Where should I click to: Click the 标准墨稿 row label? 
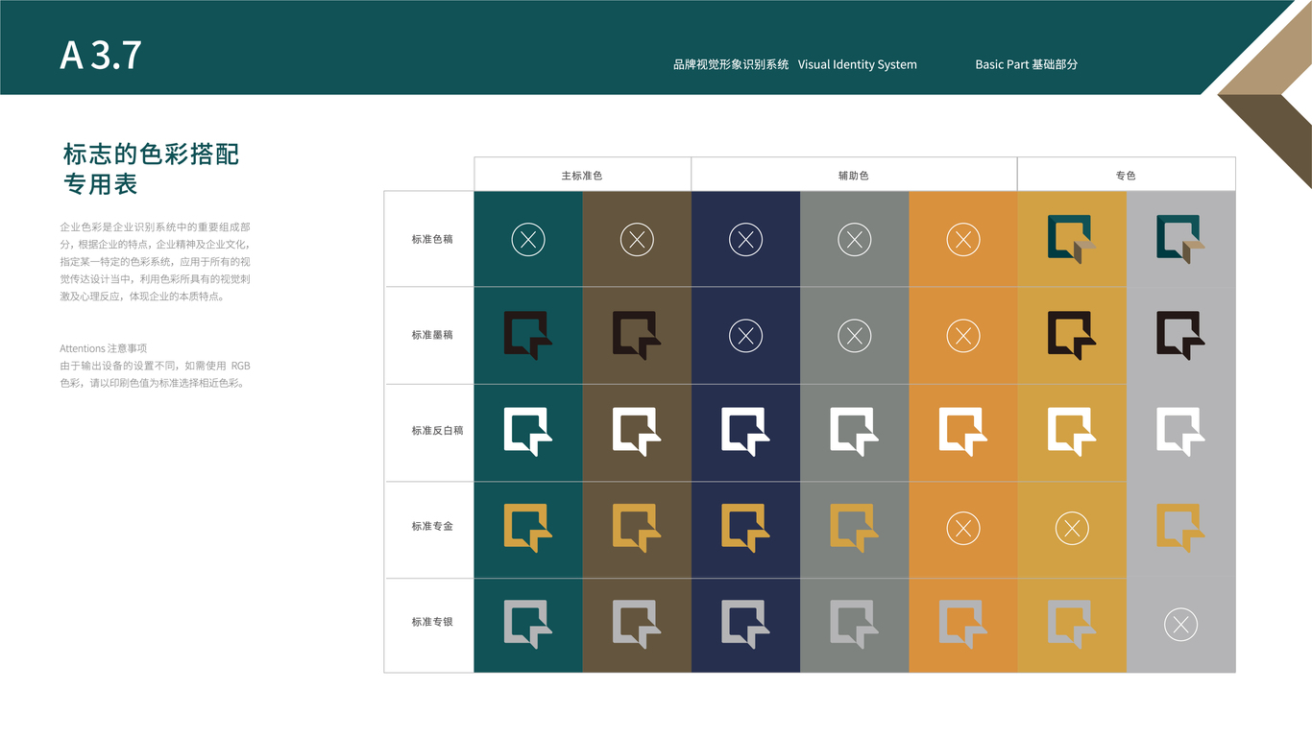pos(432,335)
